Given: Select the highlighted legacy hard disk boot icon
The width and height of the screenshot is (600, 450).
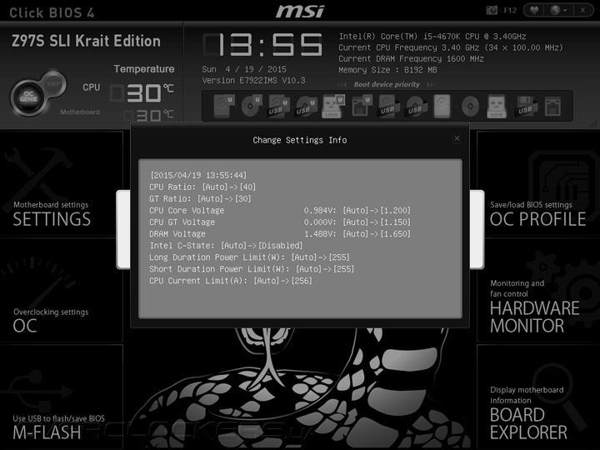Looking at the screenshot, I should 442,106.
